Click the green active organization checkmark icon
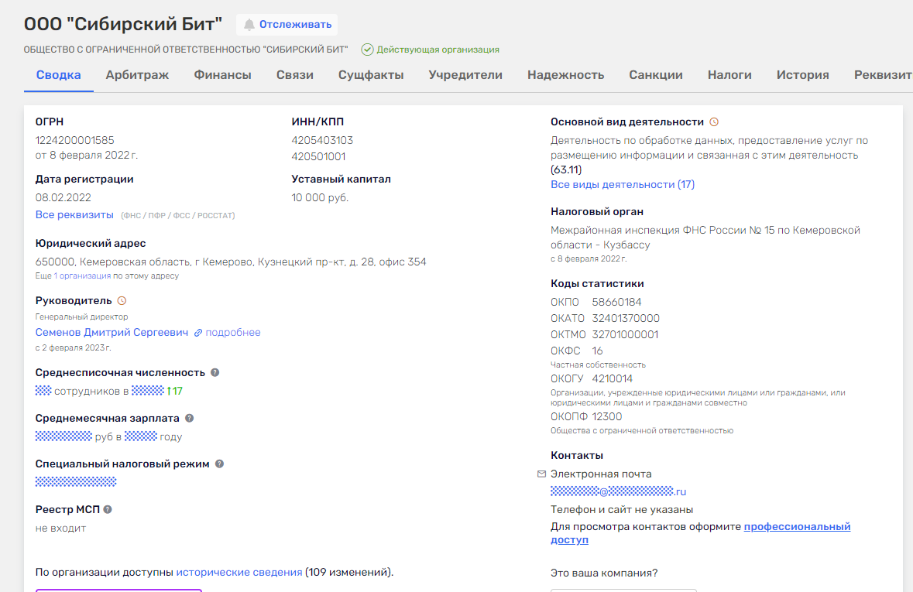913x592 pixels. pos(367,50)
